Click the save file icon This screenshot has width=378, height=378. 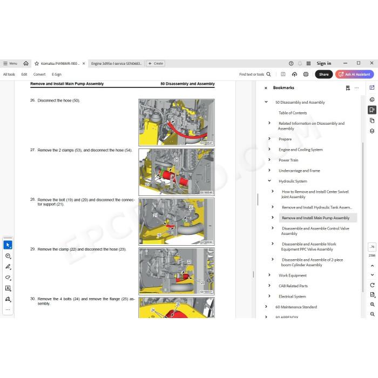click(x=283, y=75)
